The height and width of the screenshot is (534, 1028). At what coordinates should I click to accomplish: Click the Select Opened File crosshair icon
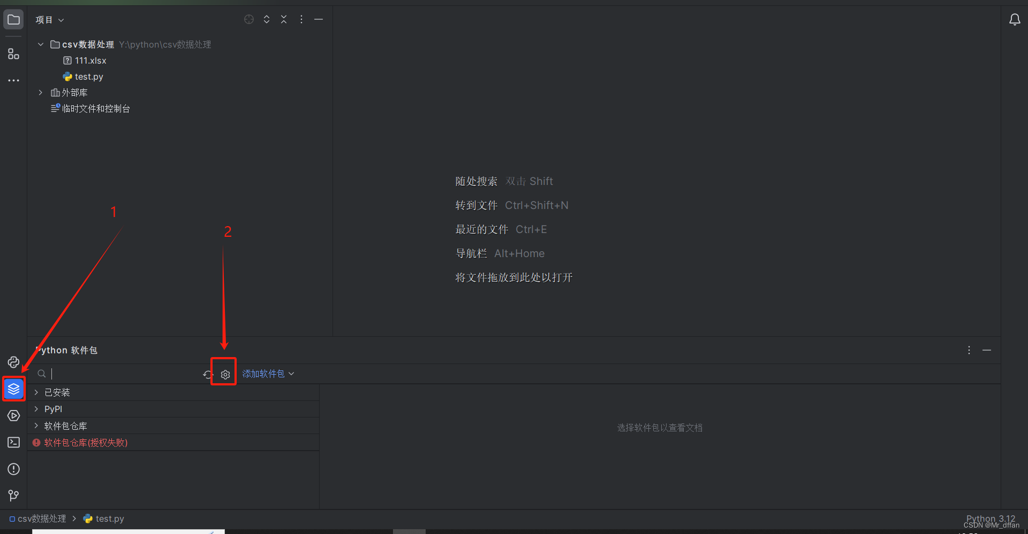pos(248,19)
